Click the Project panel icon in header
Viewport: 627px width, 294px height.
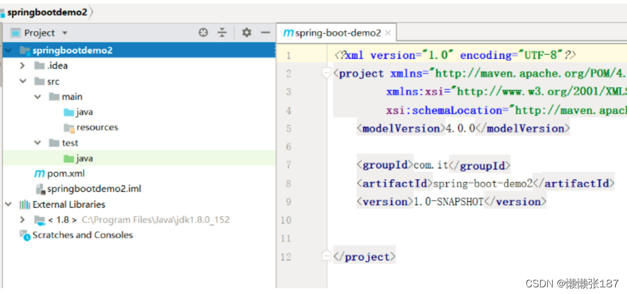[15, 33]
